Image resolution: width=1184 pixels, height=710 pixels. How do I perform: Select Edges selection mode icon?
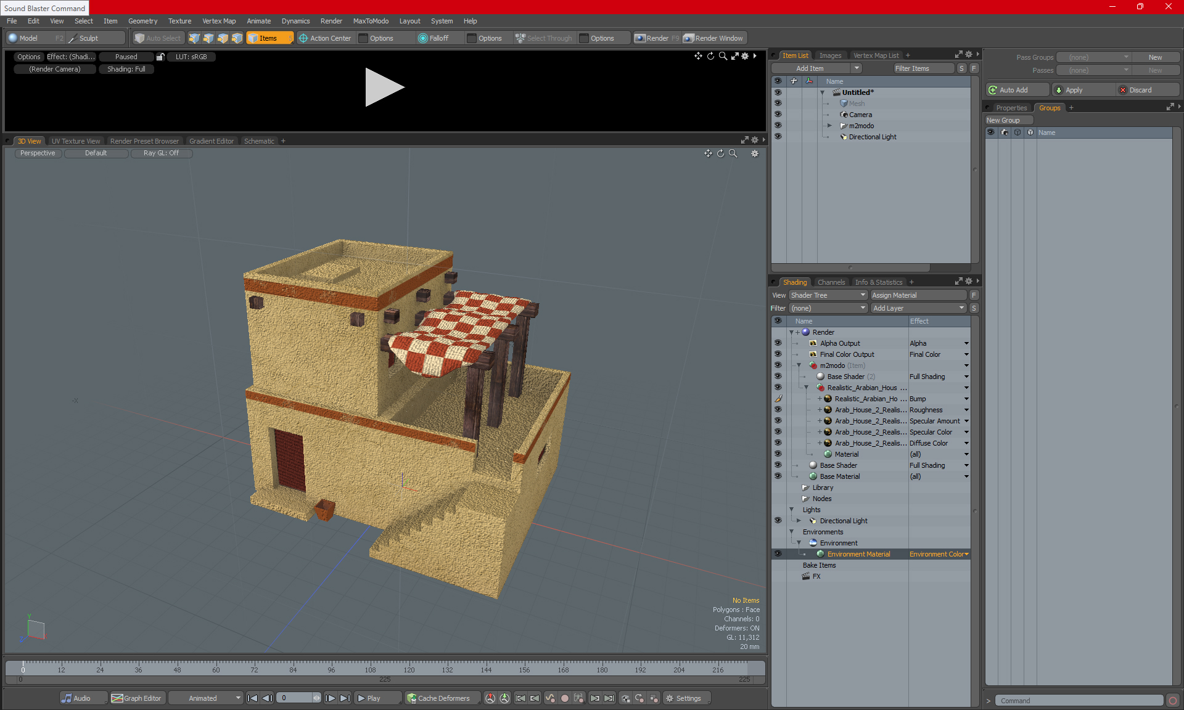tap(208, 38)
